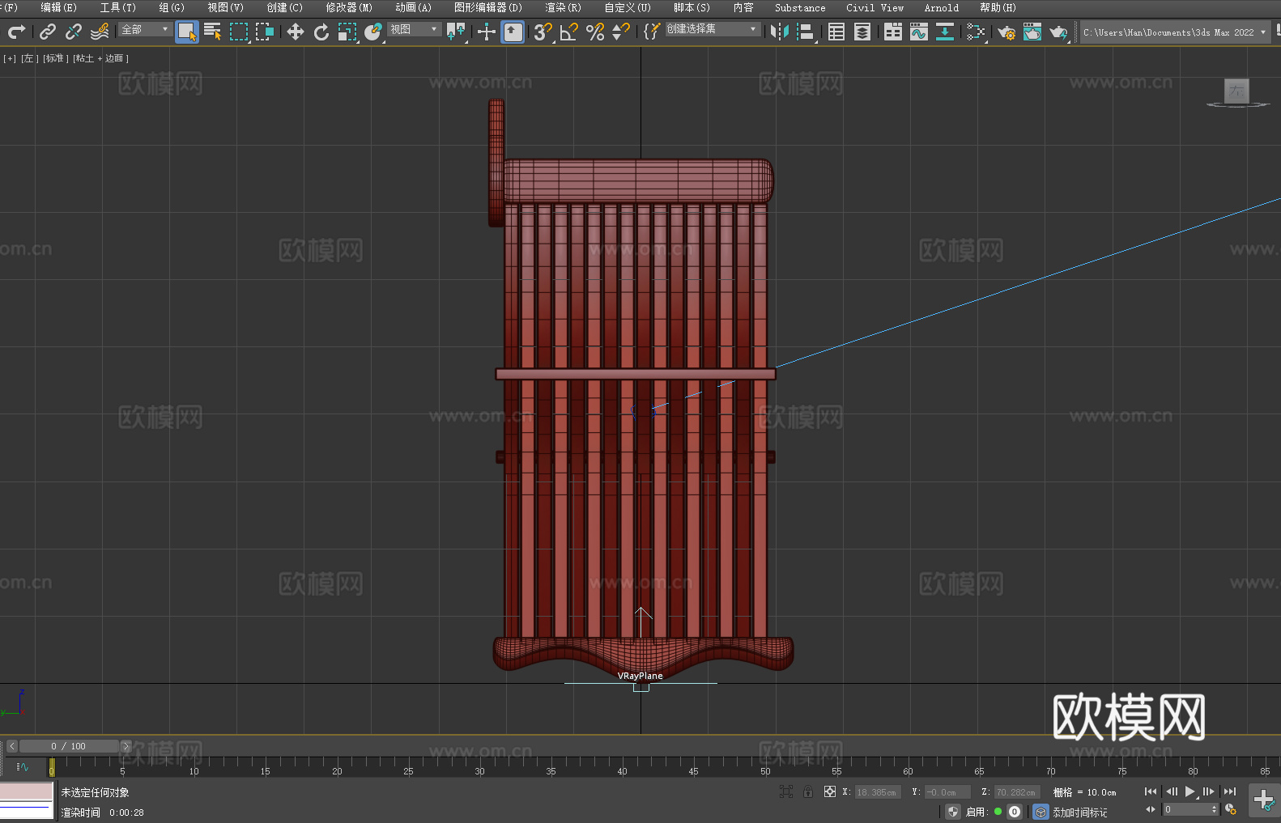
Task: Open the 工具(T) menu
Action: pyautogui.click(x=118, y=7)
